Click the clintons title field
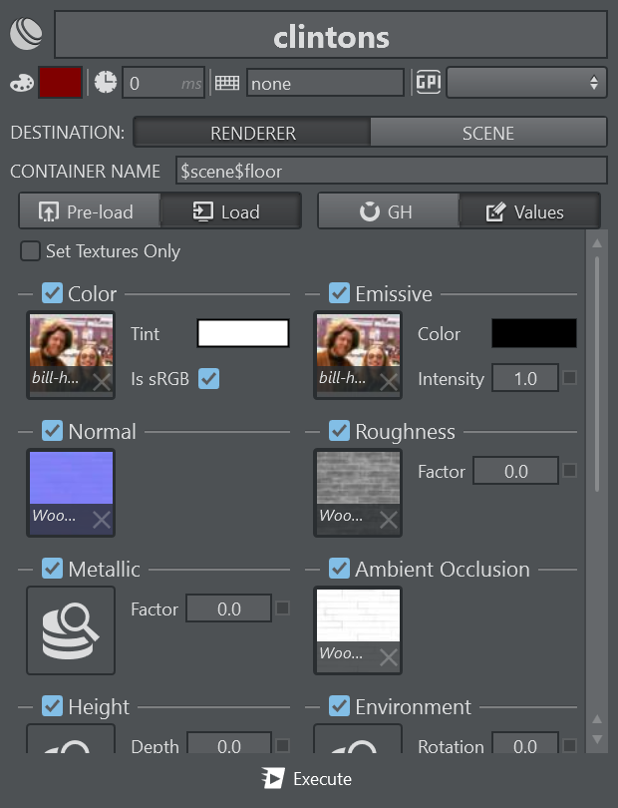This screenshot has height=808, width=618. coord(331,35)
